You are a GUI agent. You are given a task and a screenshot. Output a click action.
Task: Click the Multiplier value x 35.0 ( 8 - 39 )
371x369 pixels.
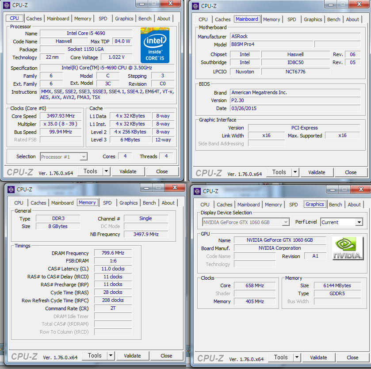click(61, 124)
